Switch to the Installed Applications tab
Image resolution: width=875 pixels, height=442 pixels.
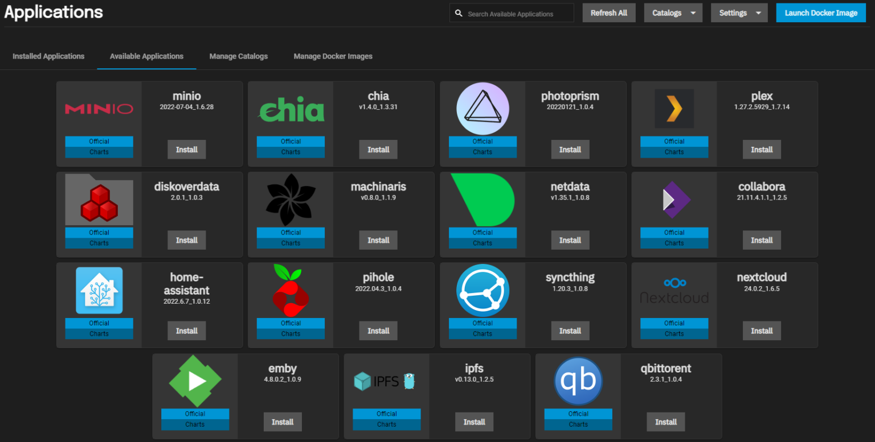(48, 56)
